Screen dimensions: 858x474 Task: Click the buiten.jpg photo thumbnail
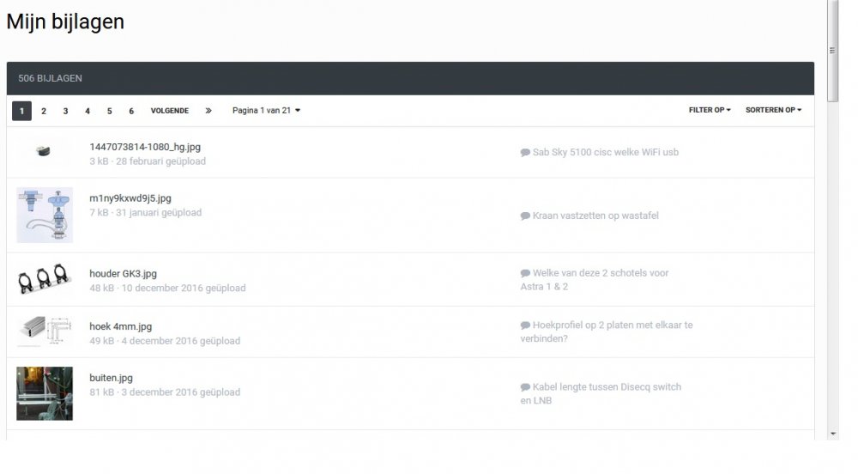click(45, 393)
